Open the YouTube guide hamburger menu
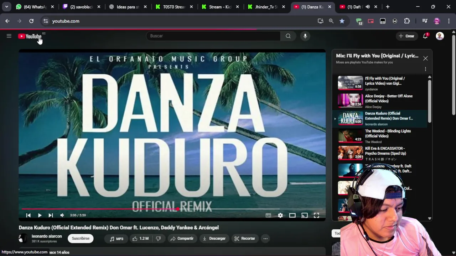Image resolution: width=456 pixels, height=256 pixels. [9, 36]
